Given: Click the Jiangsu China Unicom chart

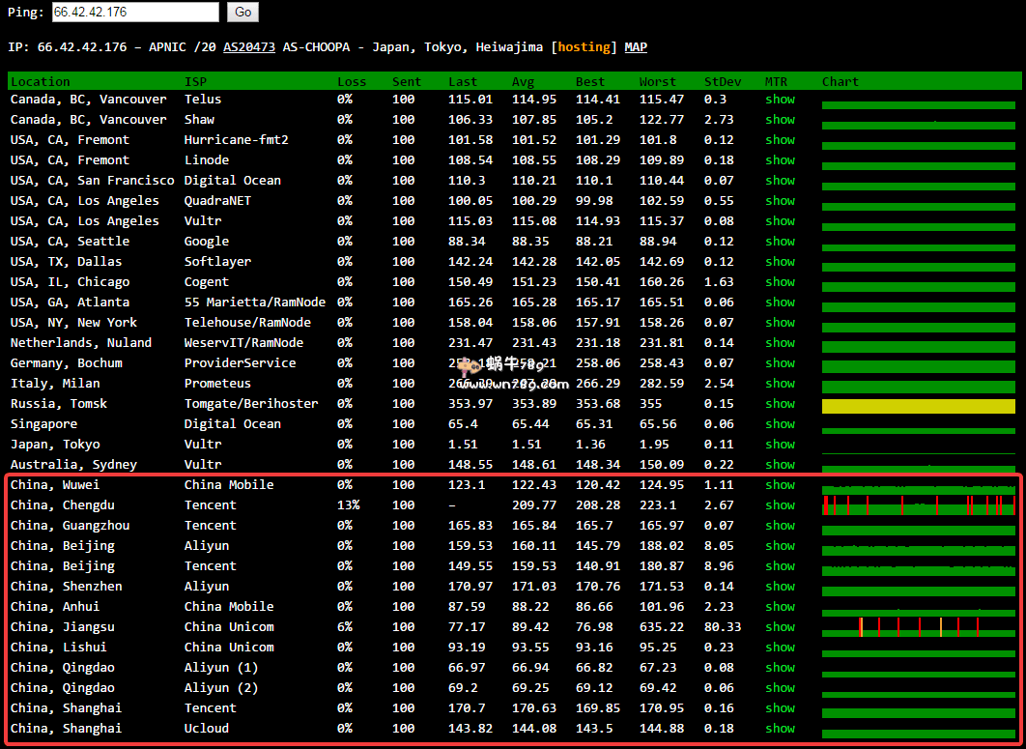Looking at the screenshot, I should (x=918, y=627).
